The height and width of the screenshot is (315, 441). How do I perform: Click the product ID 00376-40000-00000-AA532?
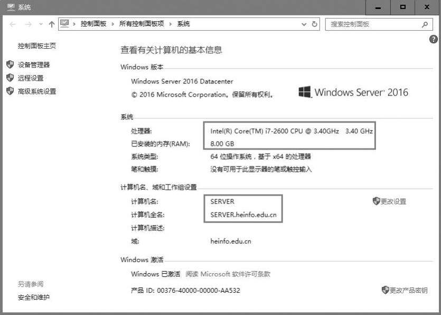[199, 291]
